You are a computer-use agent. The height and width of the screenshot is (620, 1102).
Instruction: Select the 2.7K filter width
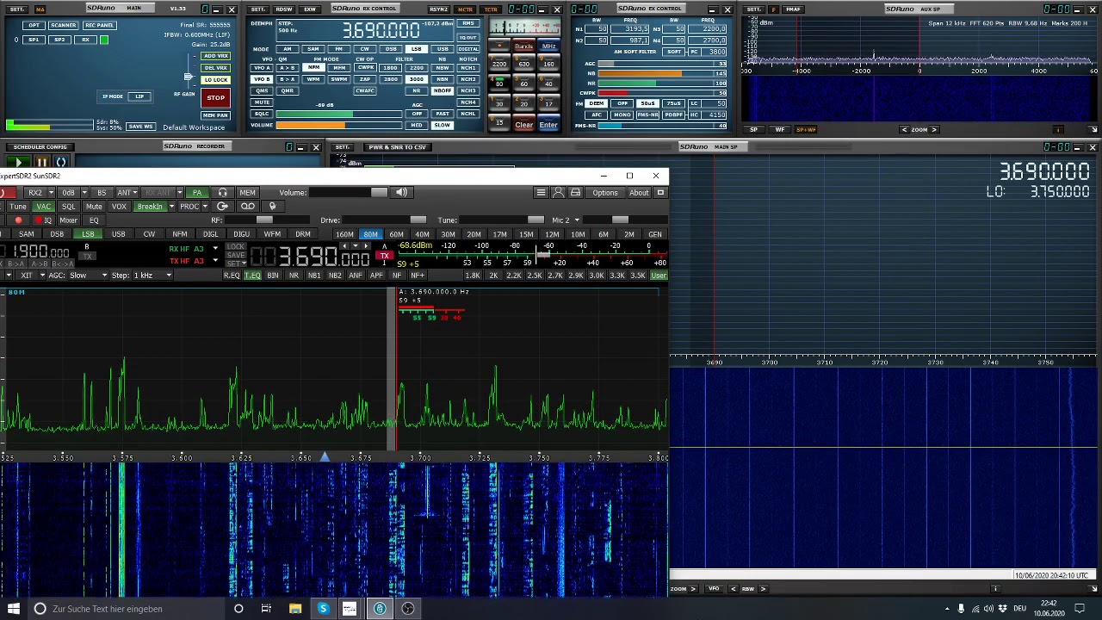pyautogui.click(x=554, y=276)
